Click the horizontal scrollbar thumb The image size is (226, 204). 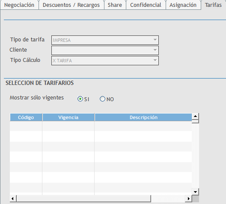click(83, 199)
